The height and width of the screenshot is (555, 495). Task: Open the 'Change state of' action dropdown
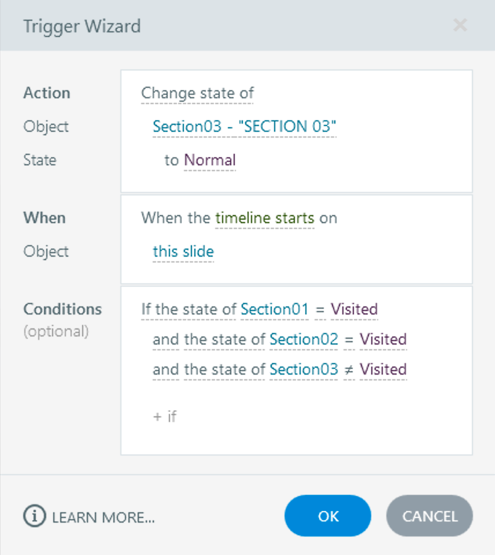pyautogui.click(x=197, y=93)
